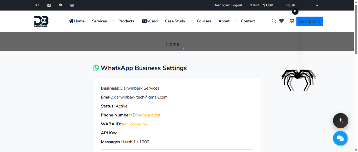358x152 pixels.
Task: Click the Messages Used '1 / 1000' value
Action: (x=141, y=142)
